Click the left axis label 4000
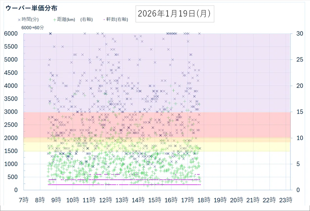Image resolution: width=310 pixels, height=211 pixels. pyautogui.click(x=11, y=86)
